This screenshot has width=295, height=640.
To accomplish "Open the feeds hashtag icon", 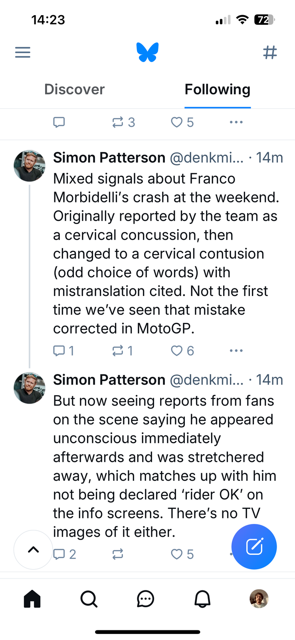I will [x=270, y=52].
